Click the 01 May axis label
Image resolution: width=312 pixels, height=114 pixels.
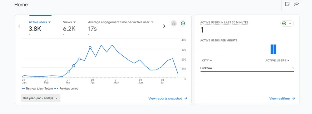[116, 81]
